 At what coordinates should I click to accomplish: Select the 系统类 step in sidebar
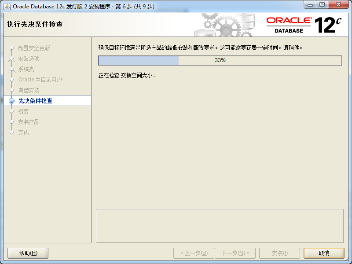[x=26, y=69]
